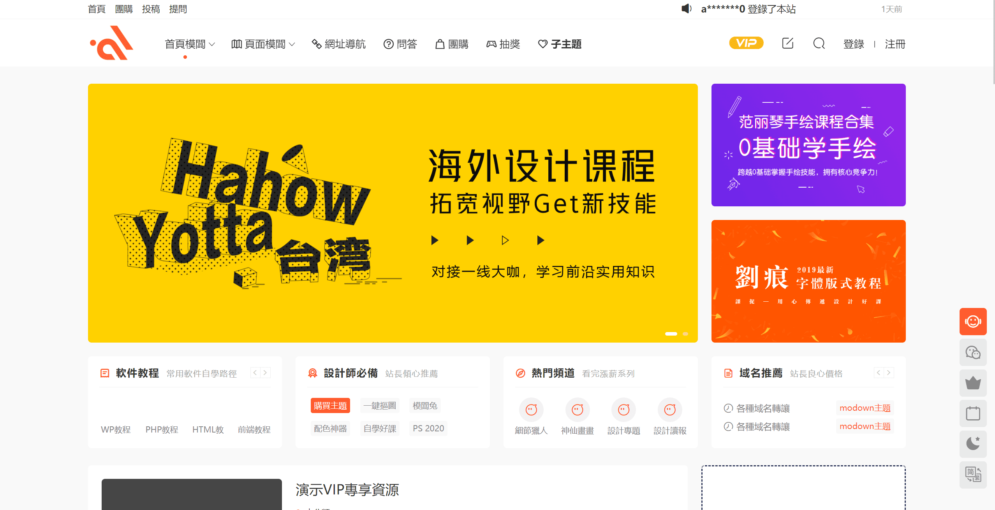Open 團購 in top bar

point(124,9)
